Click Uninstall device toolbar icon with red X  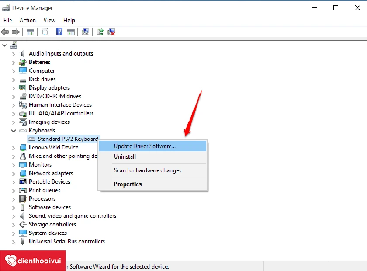111,32
